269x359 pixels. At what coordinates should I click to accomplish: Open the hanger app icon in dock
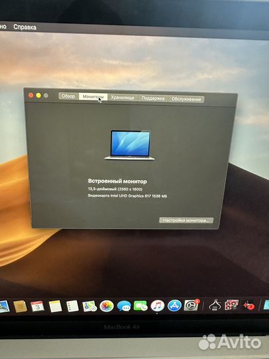[215, 305]
